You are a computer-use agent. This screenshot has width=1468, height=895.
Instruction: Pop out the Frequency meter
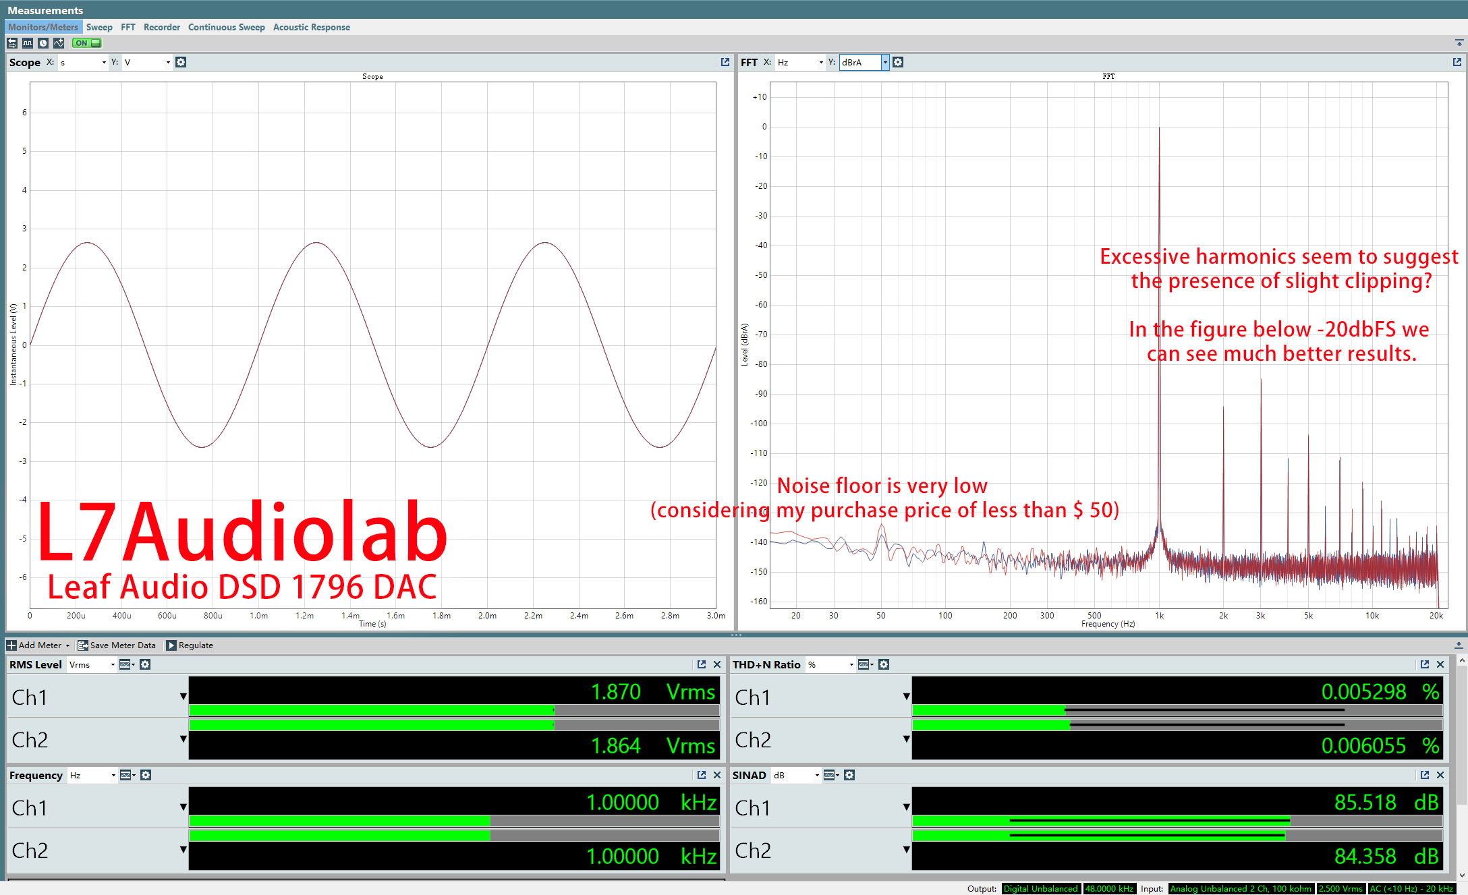(702, 775)
